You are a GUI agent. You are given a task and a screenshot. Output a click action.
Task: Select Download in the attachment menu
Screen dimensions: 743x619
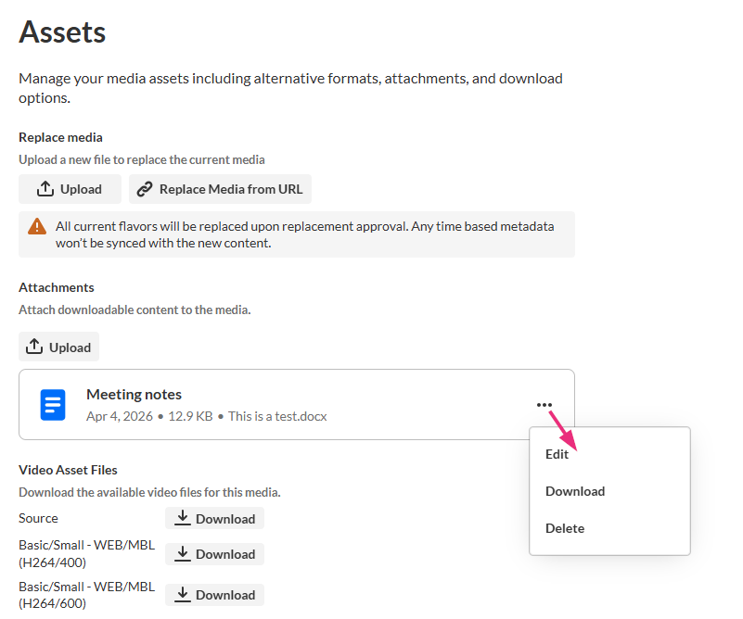[575, 491]
